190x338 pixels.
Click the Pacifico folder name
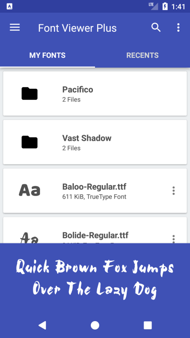point(78,90)
